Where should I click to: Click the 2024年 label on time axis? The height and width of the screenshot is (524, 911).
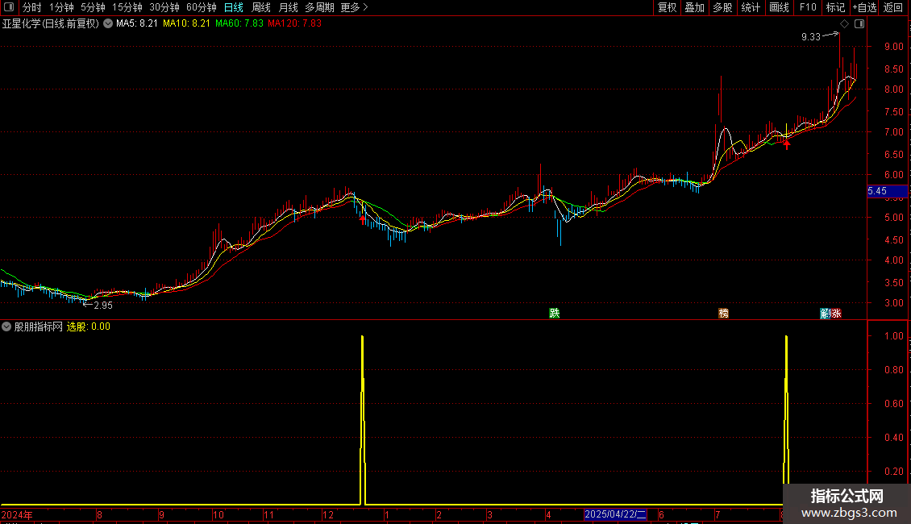coord(18,514)
